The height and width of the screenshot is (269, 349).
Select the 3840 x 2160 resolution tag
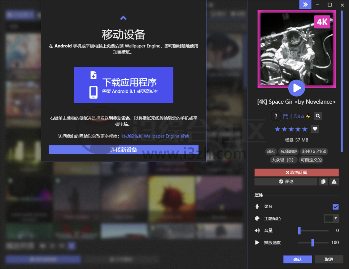[314, 151]
